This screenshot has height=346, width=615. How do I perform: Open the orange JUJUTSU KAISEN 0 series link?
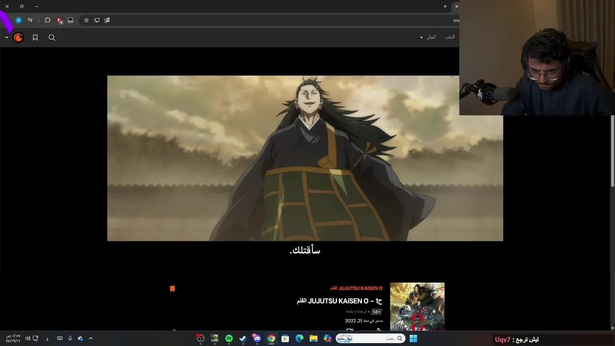pyautogui.click(x=356, y=288)
